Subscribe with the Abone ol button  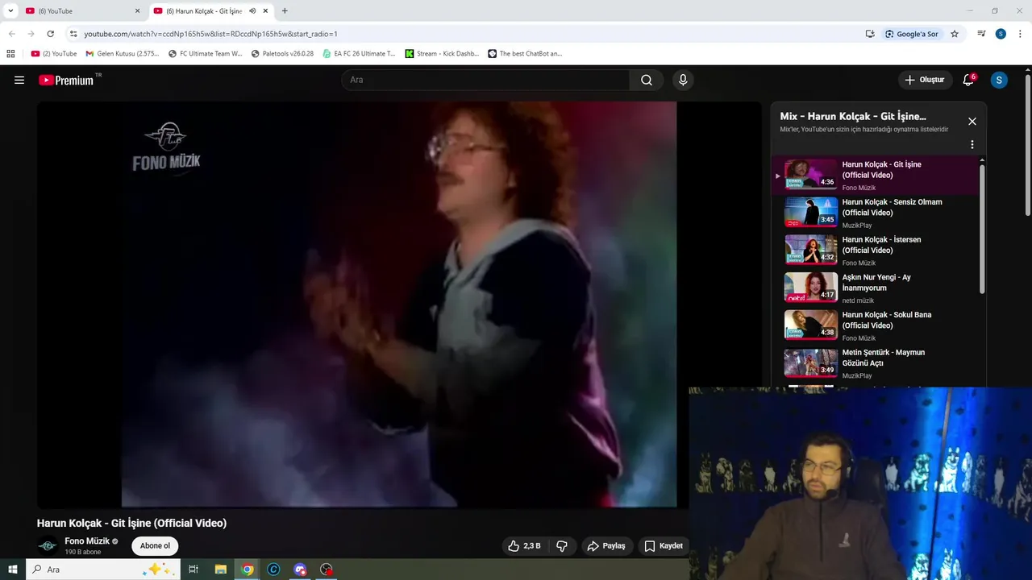pos(155,545)
